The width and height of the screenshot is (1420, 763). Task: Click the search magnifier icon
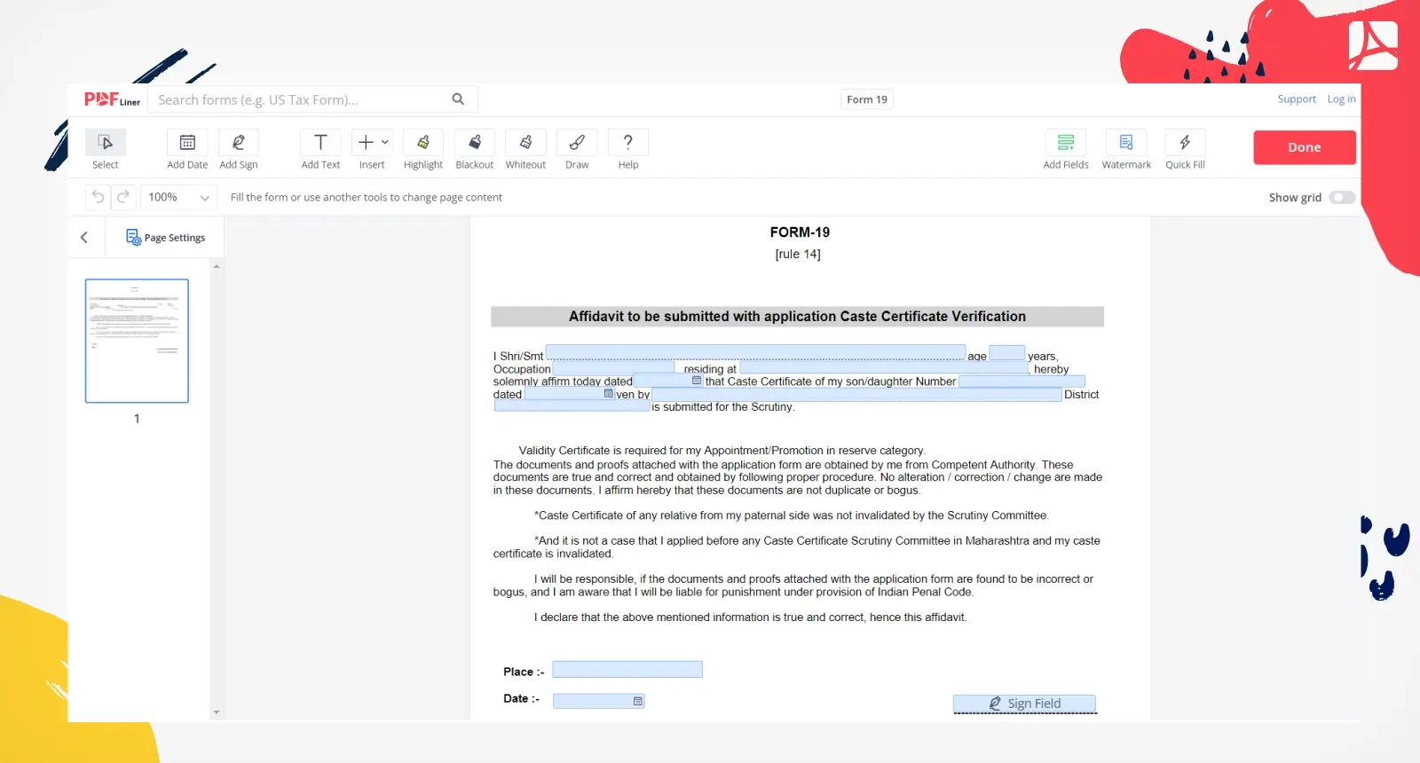coord(458,99)
